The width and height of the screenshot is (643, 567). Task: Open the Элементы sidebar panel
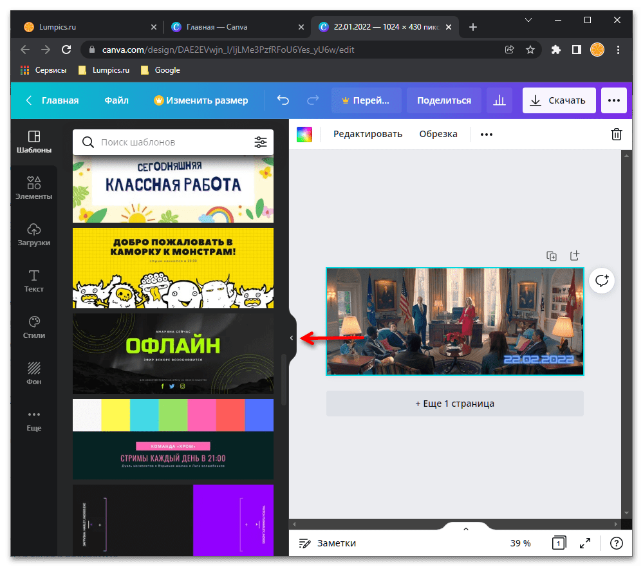click(x=34, y=188)
